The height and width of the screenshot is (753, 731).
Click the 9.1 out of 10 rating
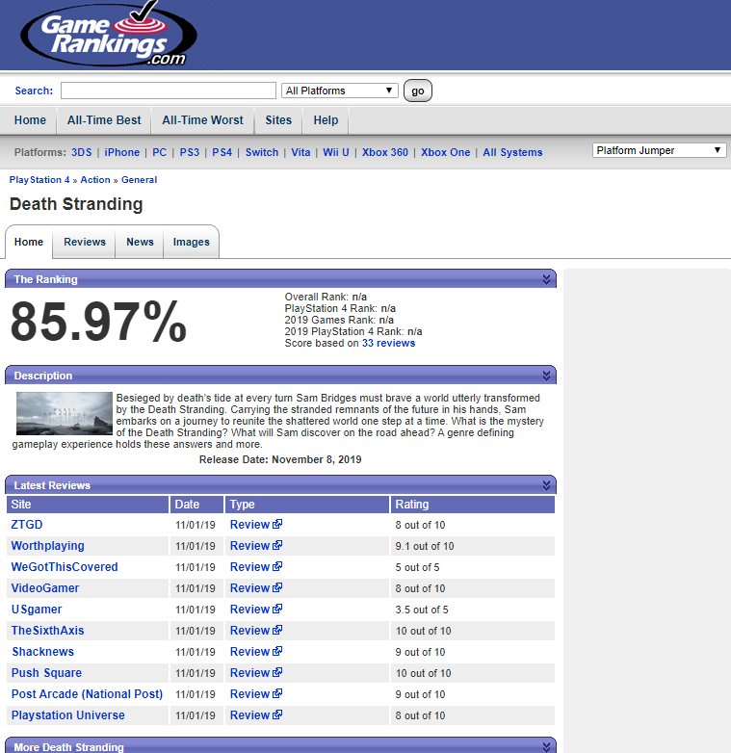click(x=425, y=546)
